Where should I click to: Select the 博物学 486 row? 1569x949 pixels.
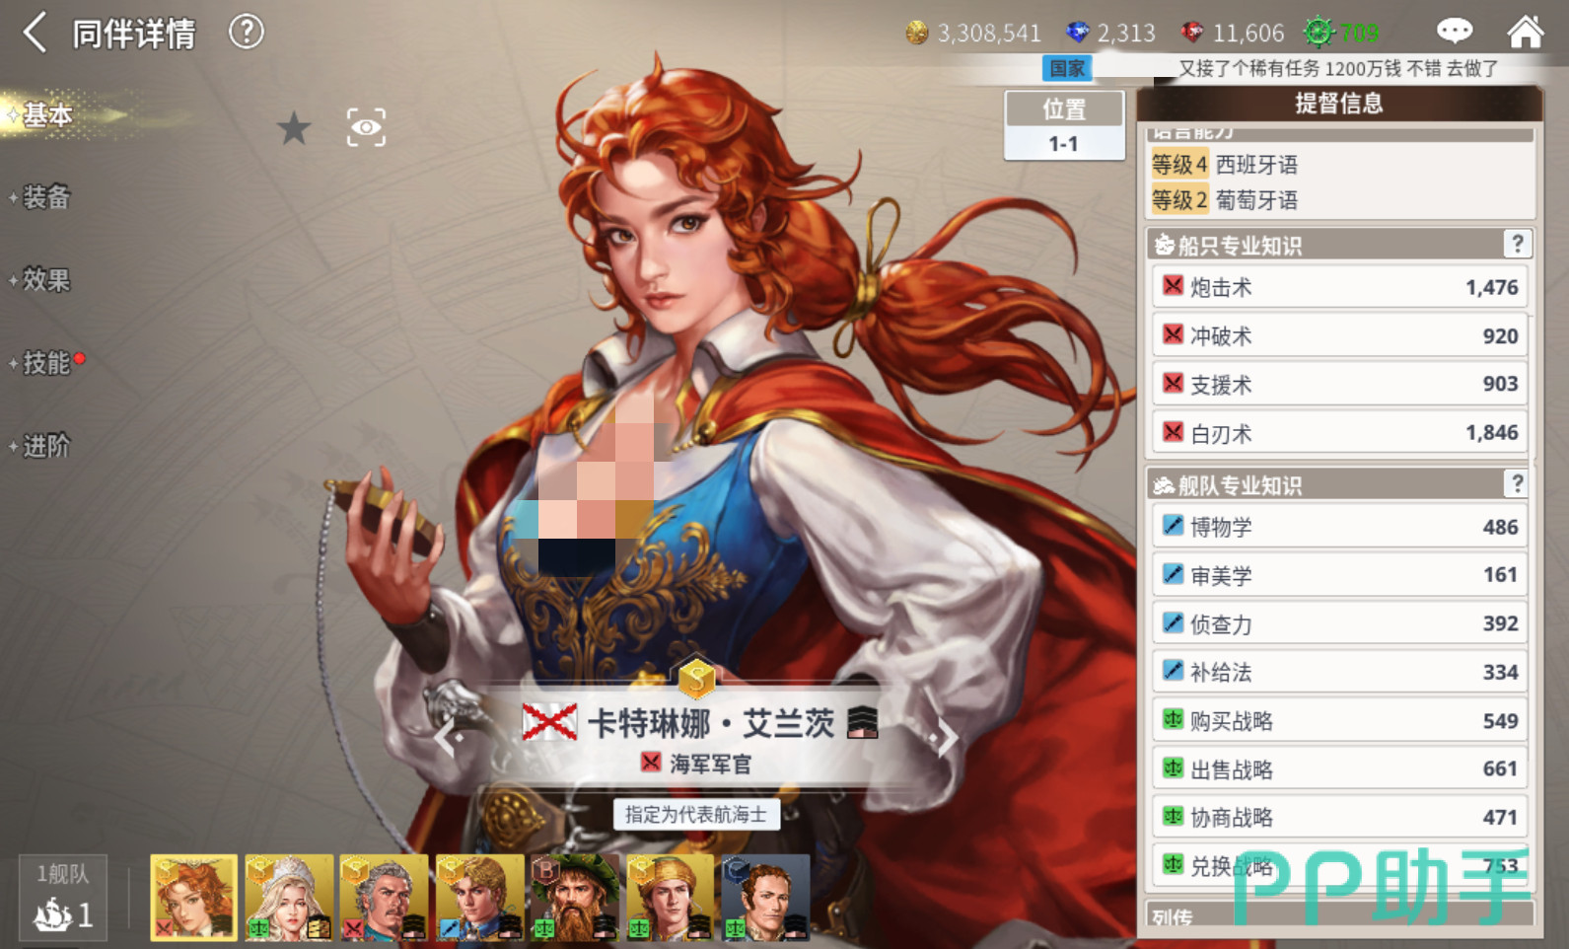[1339, 526]
